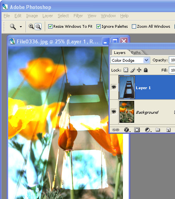Image resolution: width=175 pixels, height=199 pixels.
Task: Click the Lock position move icon
Action: [139, 70]
